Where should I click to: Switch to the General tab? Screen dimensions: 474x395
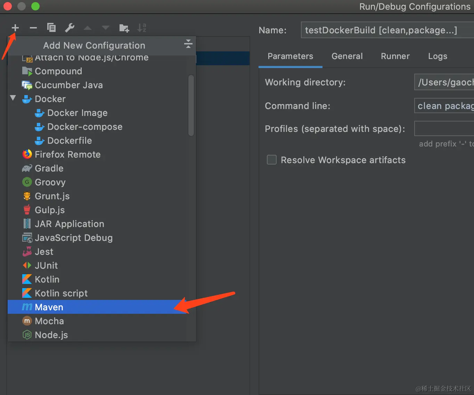347,56
